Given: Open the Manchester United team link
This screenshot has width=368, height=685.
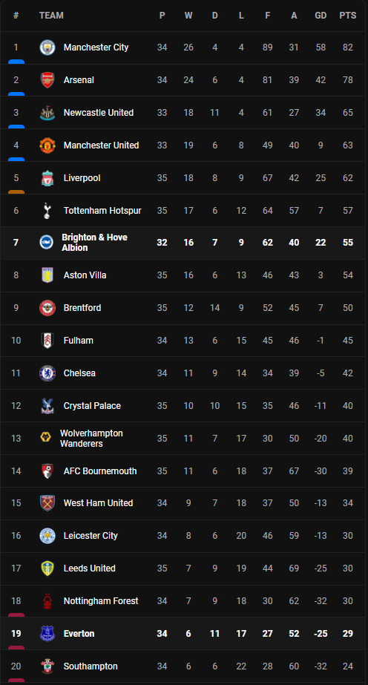Looking at the screenshot, I should tap(102, 145).
